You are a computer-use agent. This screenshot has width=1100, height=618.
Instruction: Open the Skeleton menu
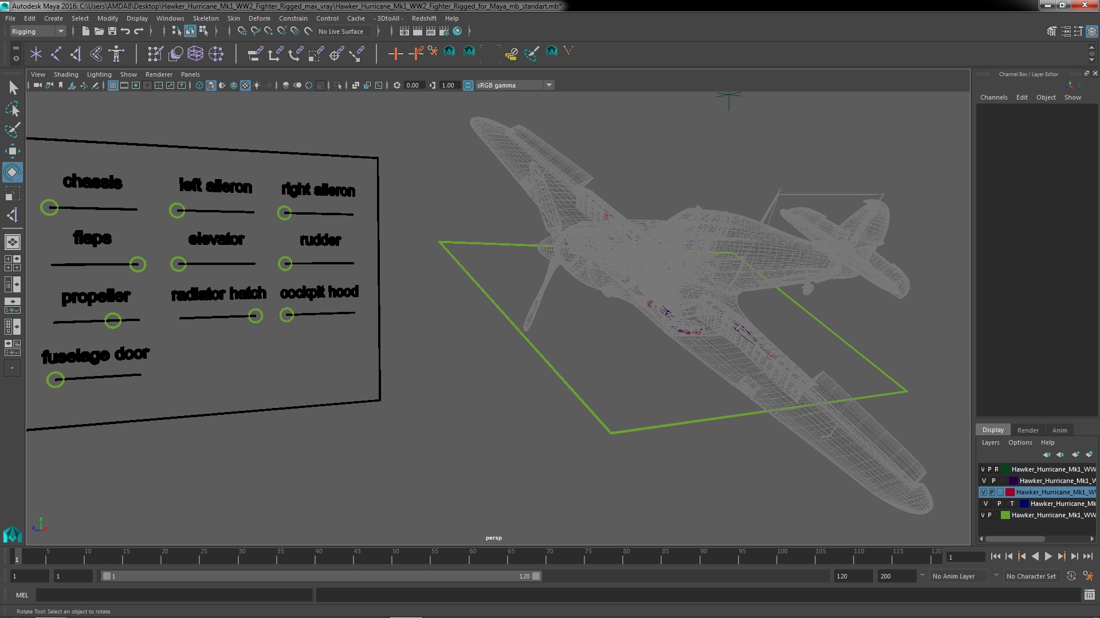[206, 18]
